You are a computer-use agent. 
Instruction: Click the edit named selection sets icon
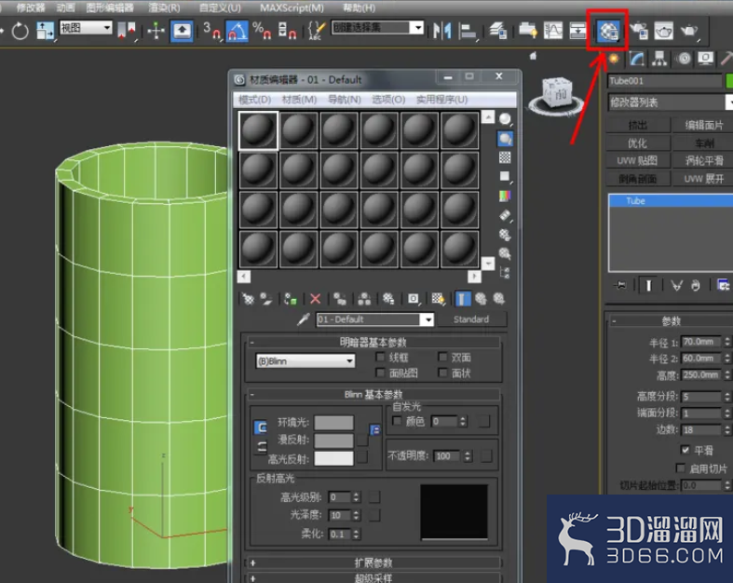pyautogui.click(x=316, y=31)
